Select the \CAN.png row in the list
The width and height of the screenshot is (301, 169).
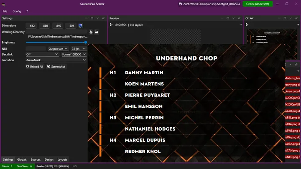(293, 150)
